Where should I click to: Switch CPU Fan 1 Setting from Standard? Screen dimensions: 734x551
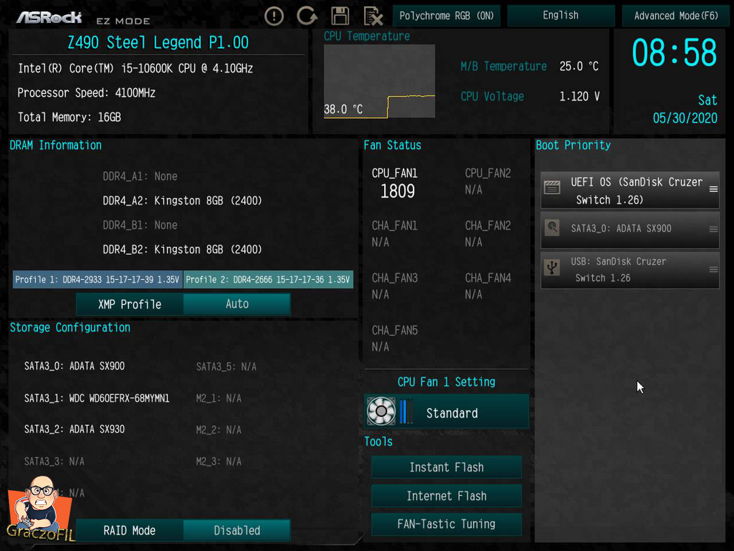click(452, 413)
